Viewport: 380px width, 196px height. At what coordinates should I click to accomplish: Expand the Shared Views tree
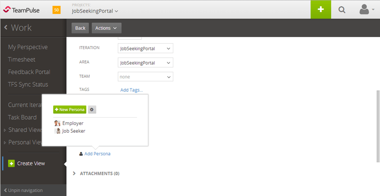point(5,130)
